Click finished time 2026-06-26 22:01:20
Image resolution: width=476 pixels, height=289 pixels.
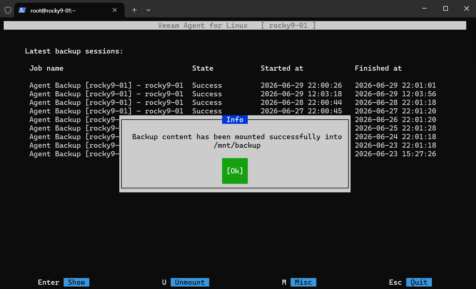click(x=396, y=120)
